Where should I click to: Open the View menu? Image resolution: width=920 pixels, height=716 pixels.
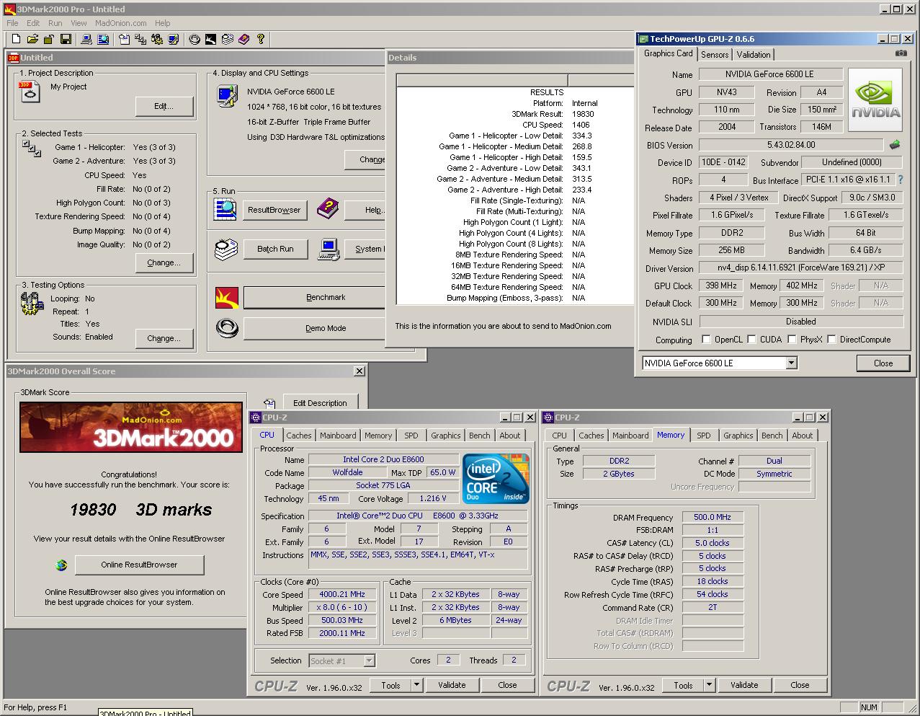pos(79,23)
